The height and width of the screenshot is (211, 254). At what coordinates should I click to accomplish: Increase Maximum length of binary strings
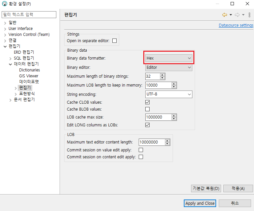point(162,75)
